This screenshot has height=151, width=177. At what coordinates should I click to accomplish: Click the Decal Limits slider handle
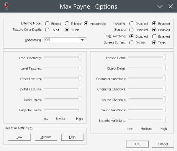(x=80, y=99)
